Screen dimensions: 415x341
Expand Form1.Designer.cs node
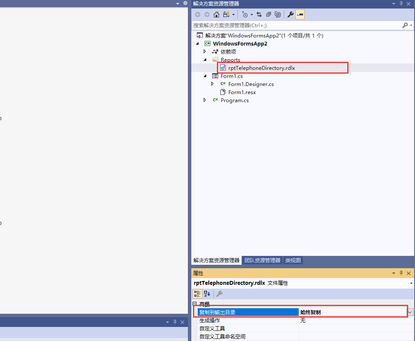click(x=212, y=84)
